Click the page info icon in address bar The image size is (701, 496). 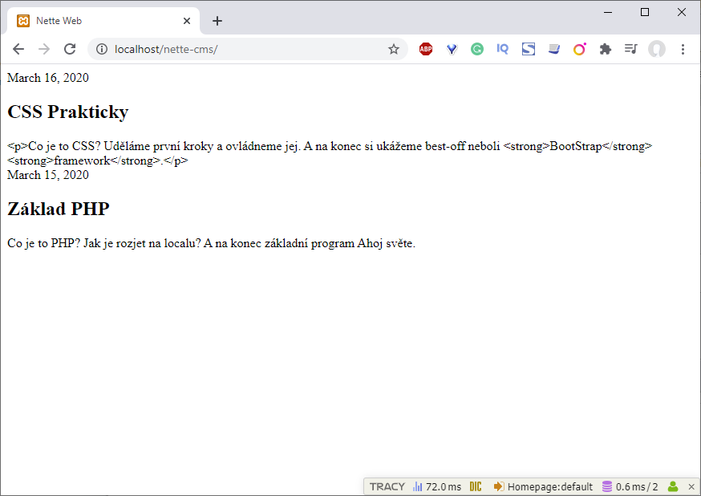tap(101, 49)
